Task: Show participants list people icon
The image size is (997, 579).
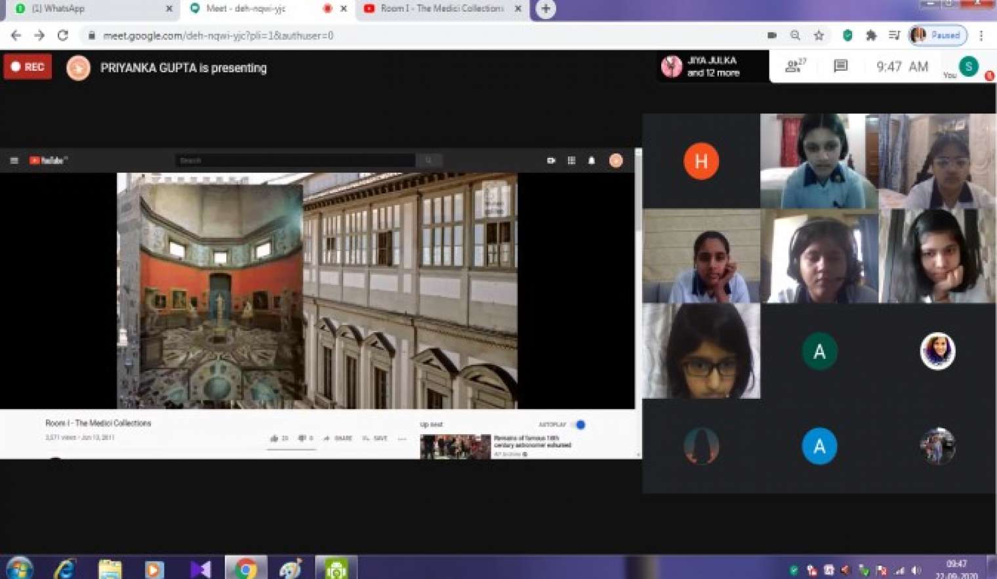Action: pos(795,65)
